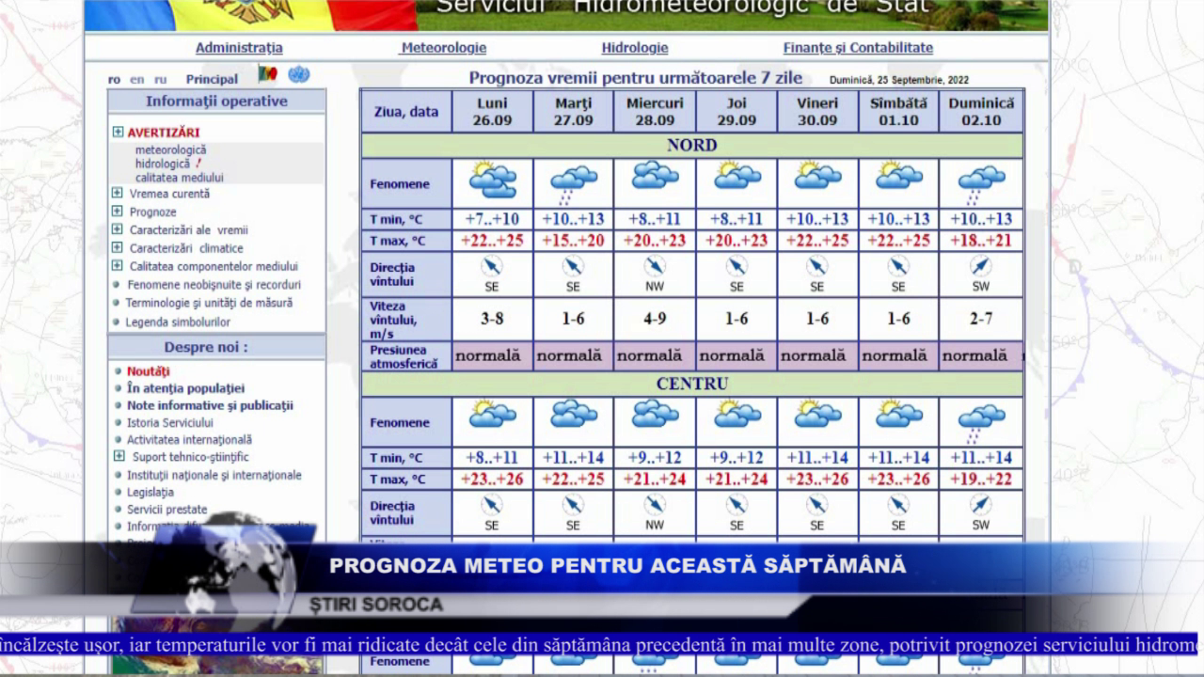Open the Meteorologie menu

point(443,48)
